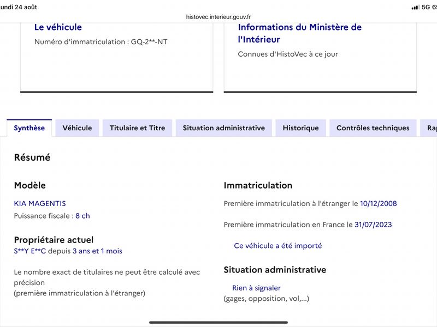Click 'Le nombre exact de titulaires' notice
The image size is (437, 327).
(x=107, y=277)
